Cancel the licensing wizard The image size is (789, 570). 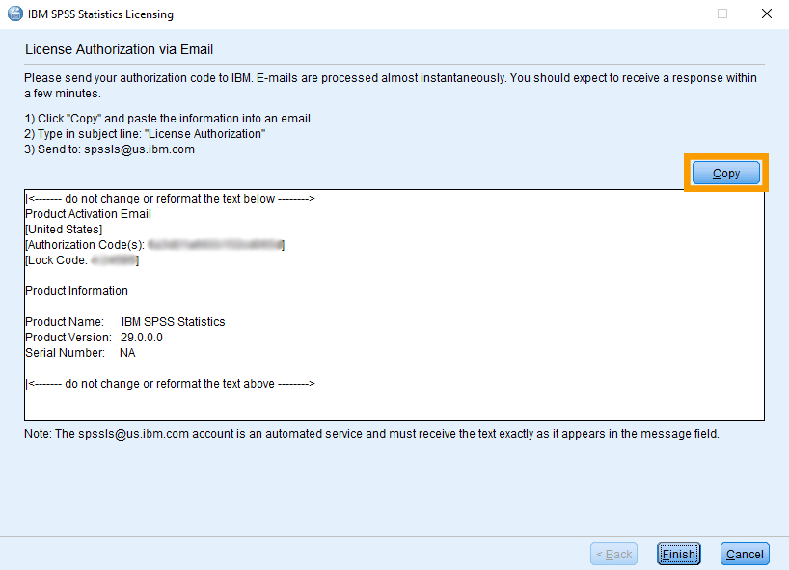click(745, 554)
